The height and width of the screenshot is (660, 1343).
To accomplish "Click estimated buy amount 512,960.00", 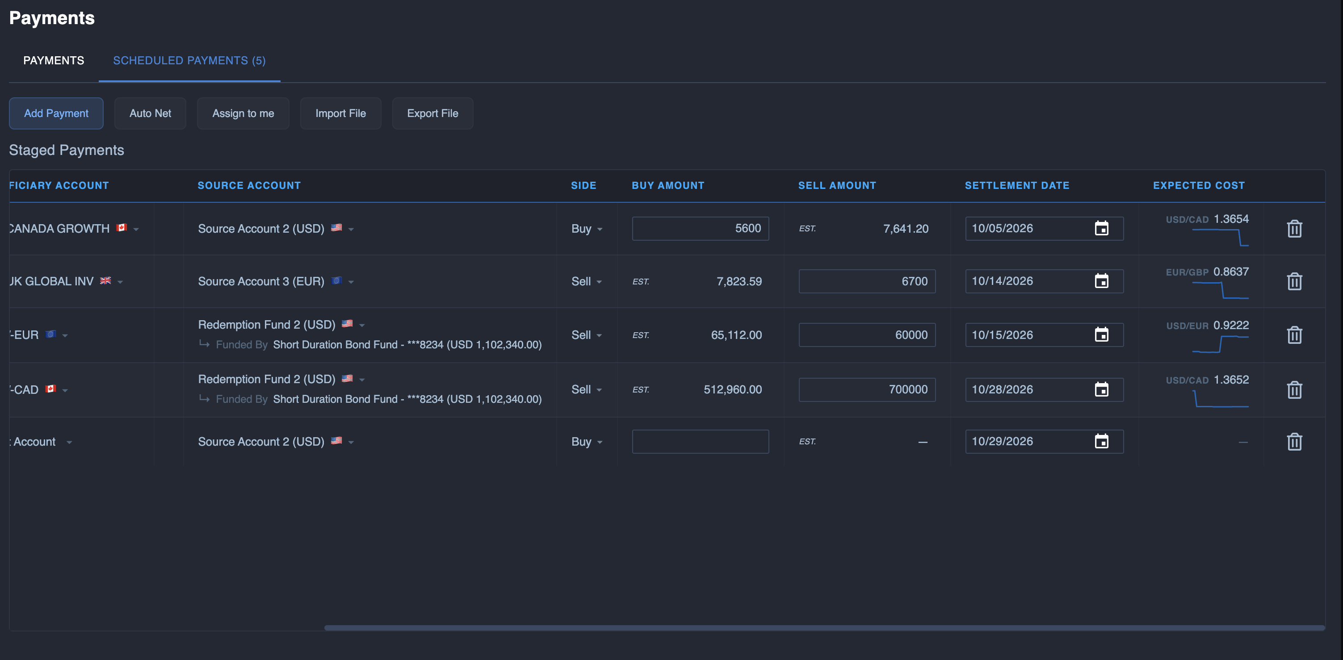I will pos(733,390).
